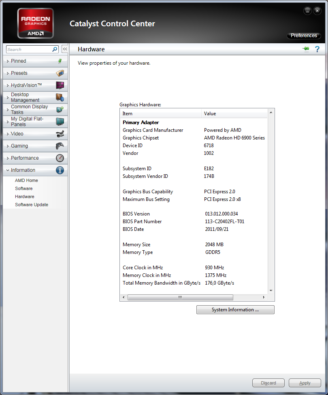Image resolution: width=328 pixels, height=395 pixels.
Task: Select the Graphics Card Manufacturer row
Action: [194, 130]
